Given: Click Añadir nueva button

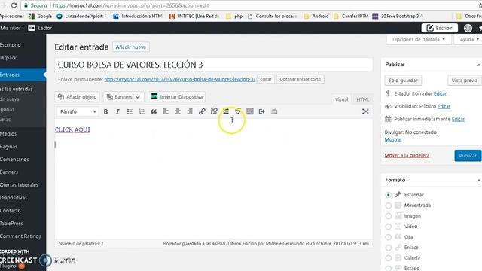Looking at the screenshot, I should 130,47.
